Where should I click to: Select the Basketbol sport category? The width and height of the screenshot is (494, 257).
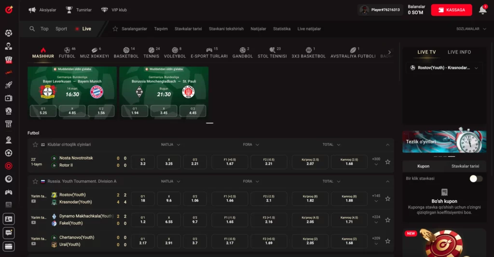tap(126, 53)
